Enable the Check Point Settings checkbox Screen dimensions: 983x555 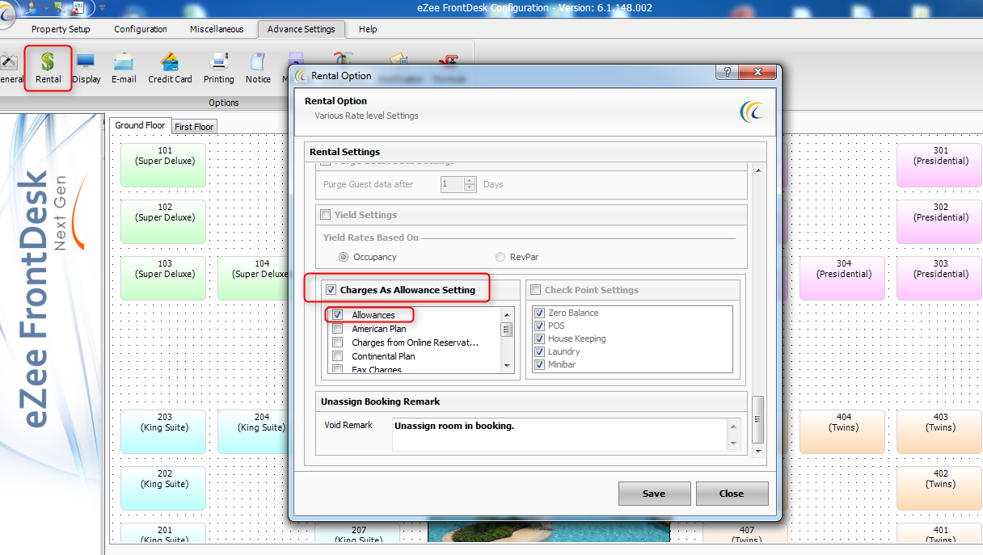(x=535, y=290)
